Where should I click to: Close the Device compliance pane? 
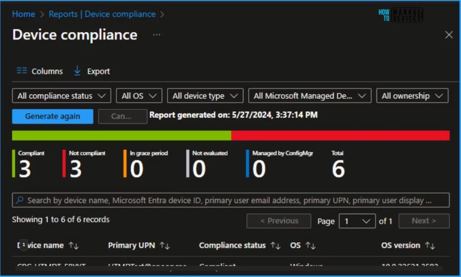(x=449, y=35)
